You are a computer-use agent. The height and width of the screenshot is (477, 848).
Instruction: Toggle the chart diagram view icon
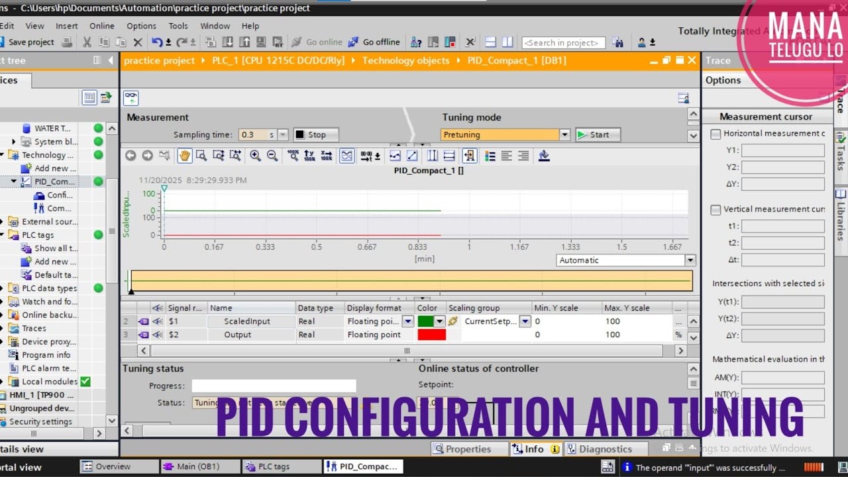point(346,156)
